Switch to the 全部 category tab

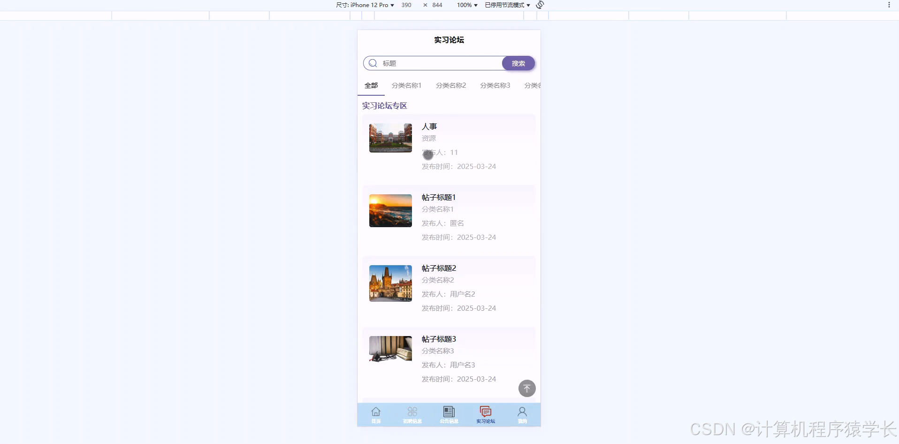(370, 85)
